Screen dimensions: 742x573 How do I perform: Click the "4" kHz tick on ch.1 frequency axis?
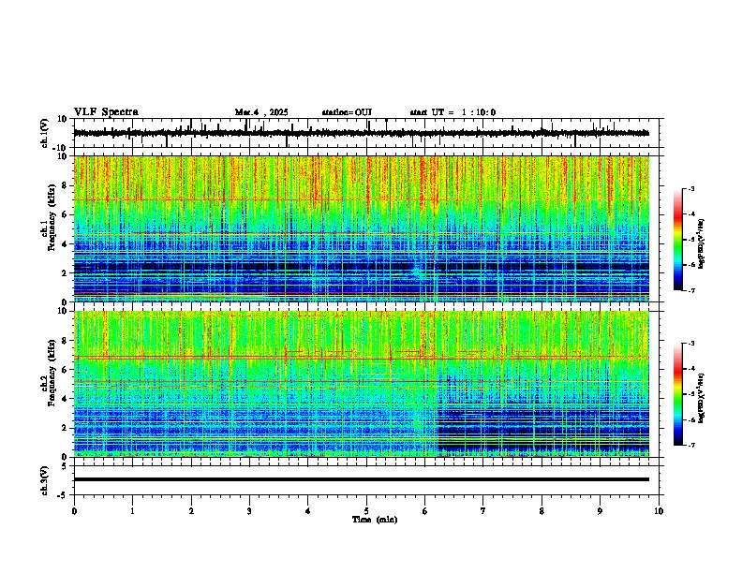(x=66, y=244)
